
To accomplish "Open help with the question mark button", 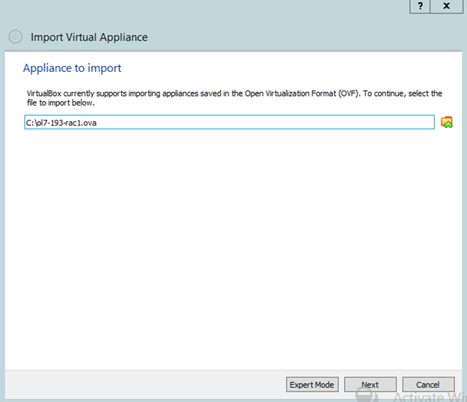I will tap(420, 6).
